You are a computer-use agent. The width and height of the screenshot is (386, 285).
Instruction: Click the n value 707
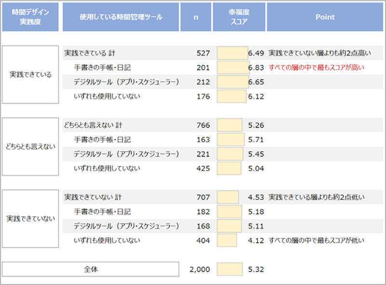[x=203, y=197]
